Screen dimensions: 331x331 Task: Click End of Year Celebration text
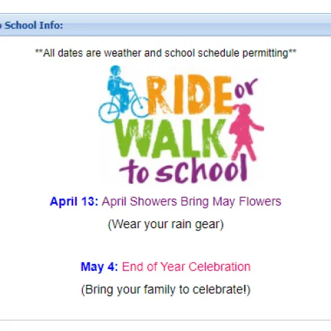(186, 267)
